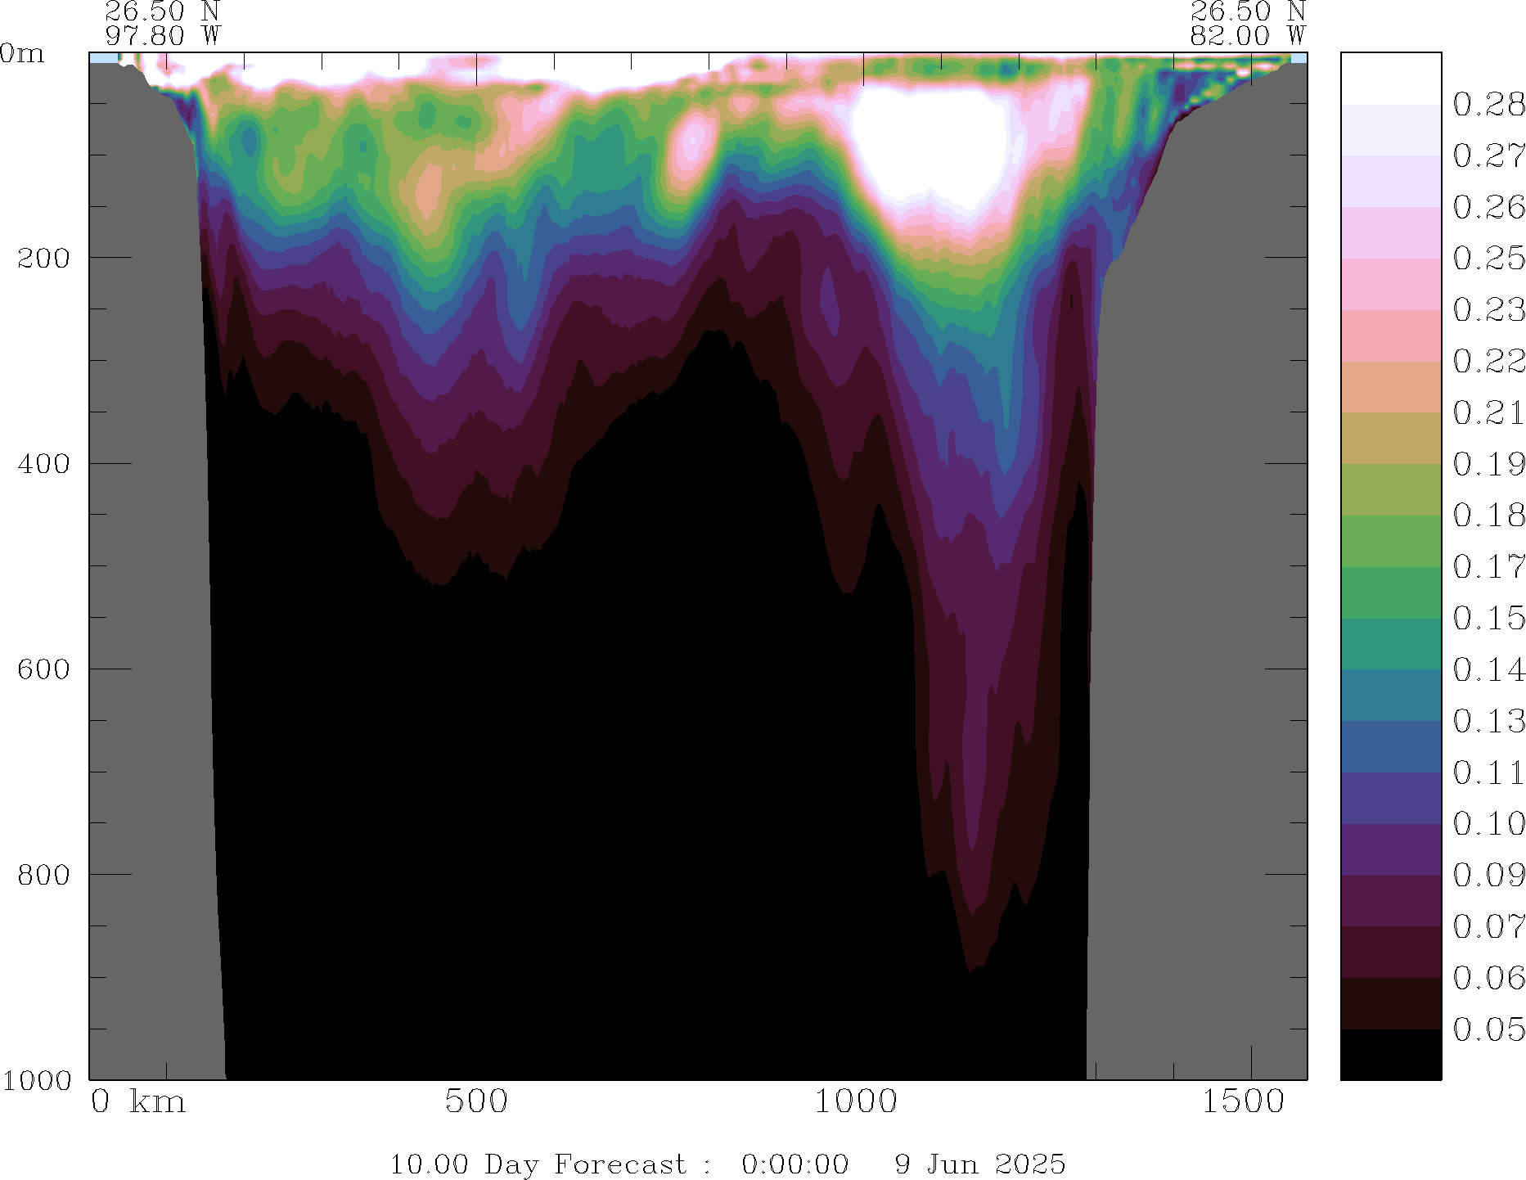Screen dimensions: 1526x1180
Task: Select the blue swatch between 0.13 and 0.11
Action: tap(1390, 746)
